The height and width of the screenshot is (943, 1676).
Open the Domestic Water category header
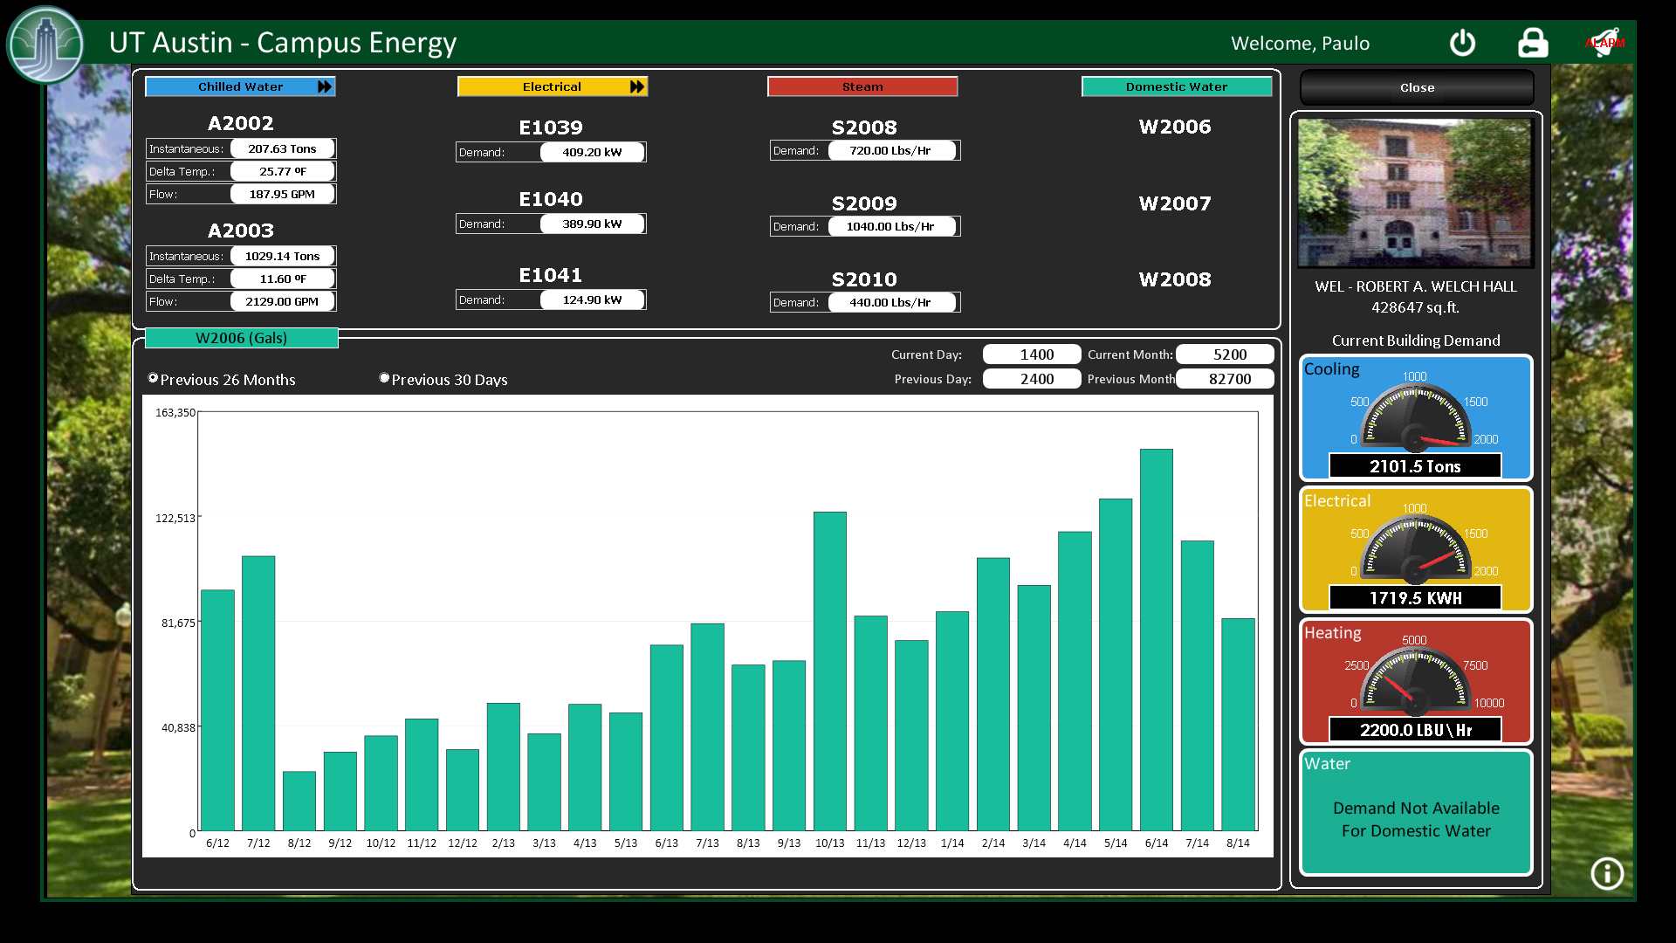click(x=1177, y=86)
